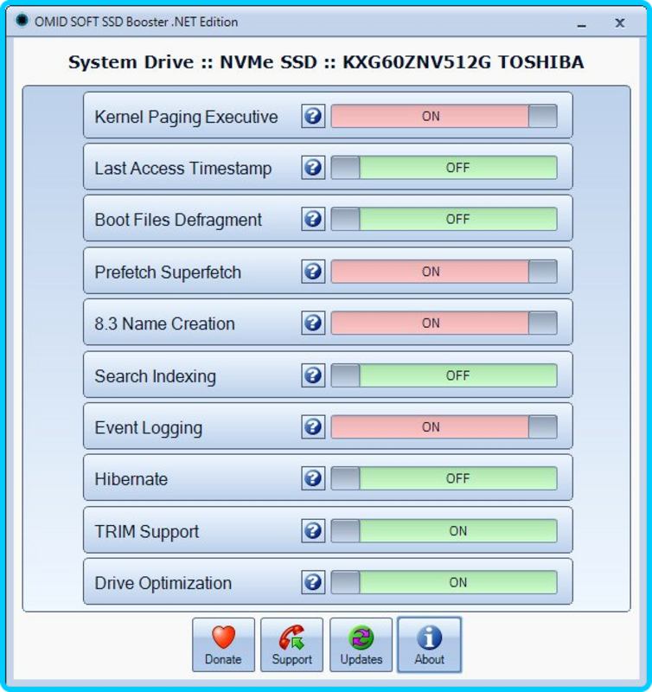Click the Last Access Timestamp label
Viewport: 652px width, 692px height.
point(183,169)
